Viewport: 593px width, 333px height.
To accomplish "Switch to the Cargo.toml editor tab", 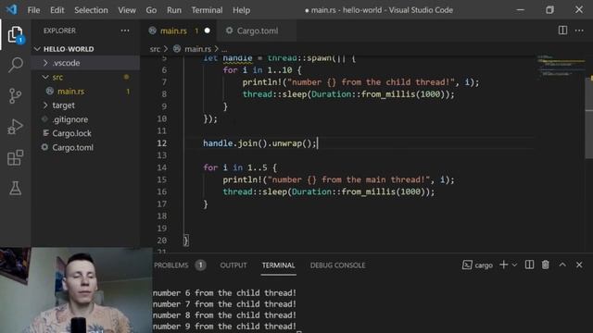I will coord(258,31).
